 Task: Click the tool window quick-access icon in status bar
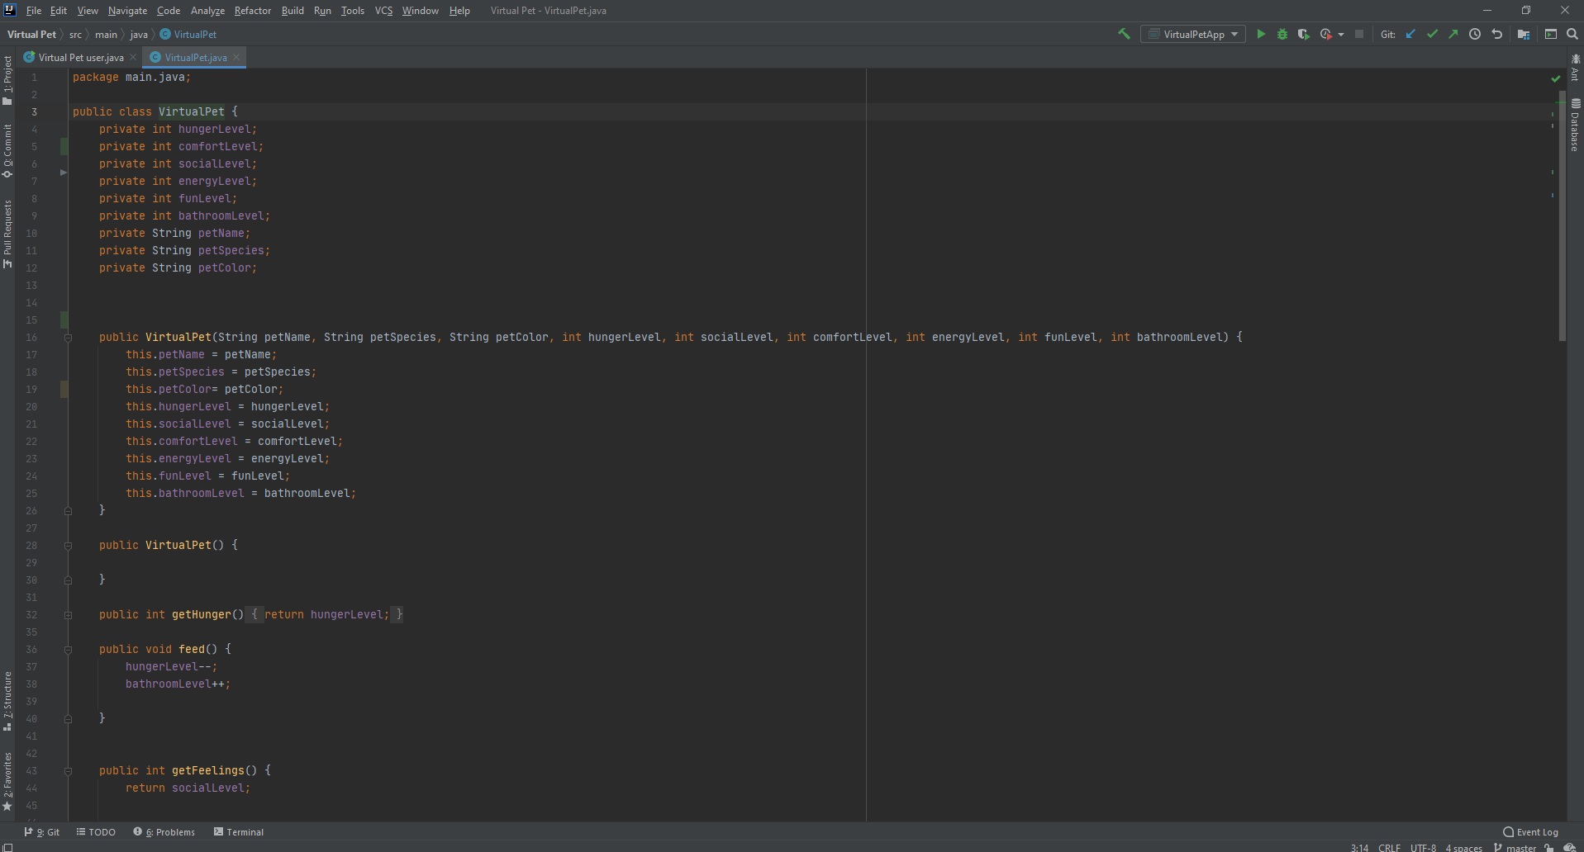[8, 847]
